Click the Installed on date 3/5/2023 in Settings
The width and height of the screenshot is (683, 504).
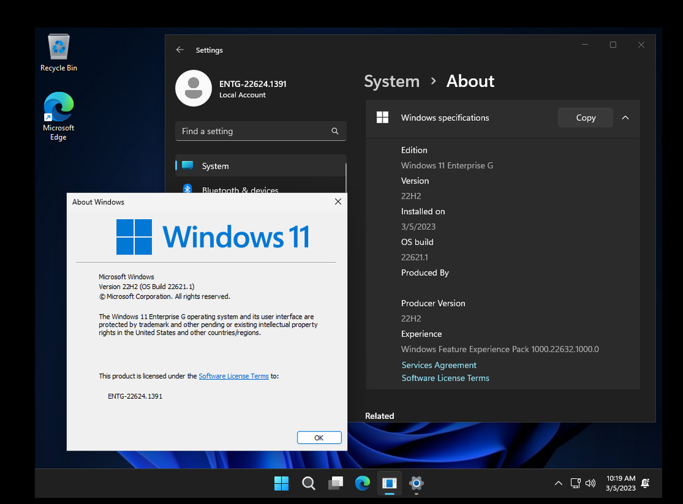(418, 227)
